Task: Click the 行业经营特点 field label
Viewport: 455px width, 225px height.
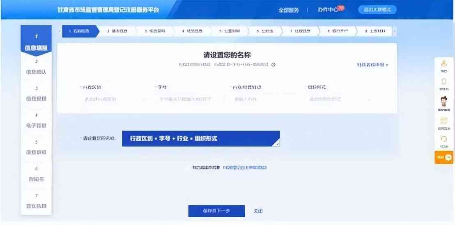Action: [247, 87]
